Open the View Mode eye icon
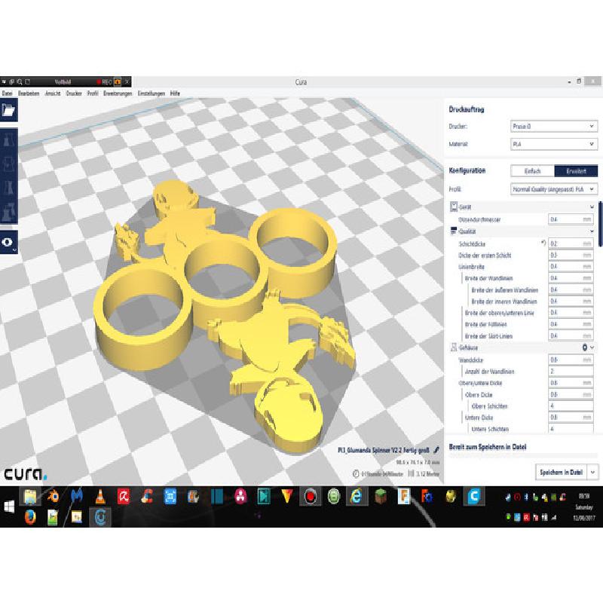Viewport: 603px width, 603px height. point(8,243)
